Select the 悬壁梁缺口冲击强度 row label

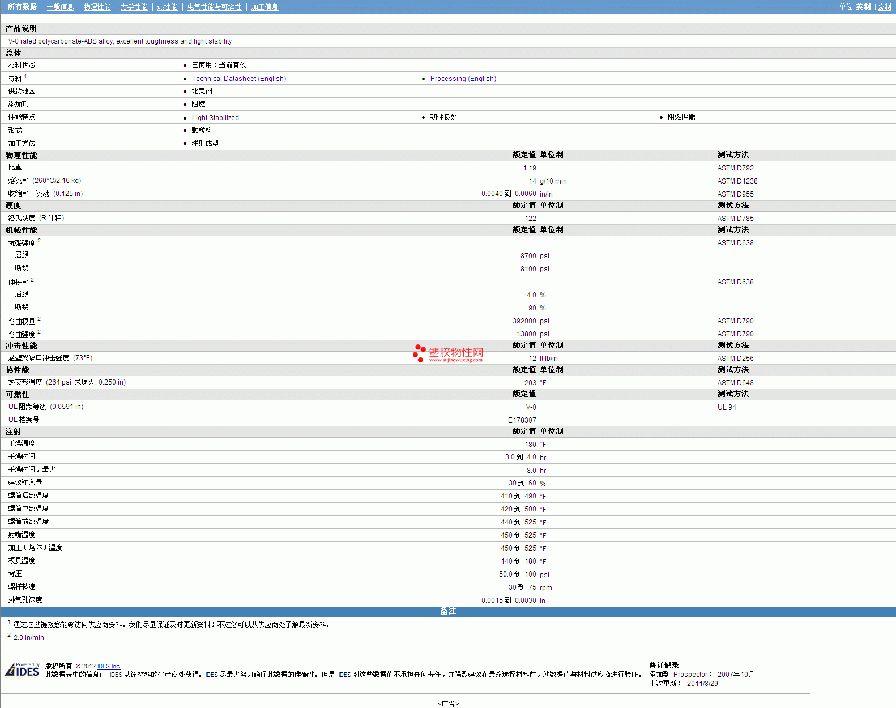(39, 358)
